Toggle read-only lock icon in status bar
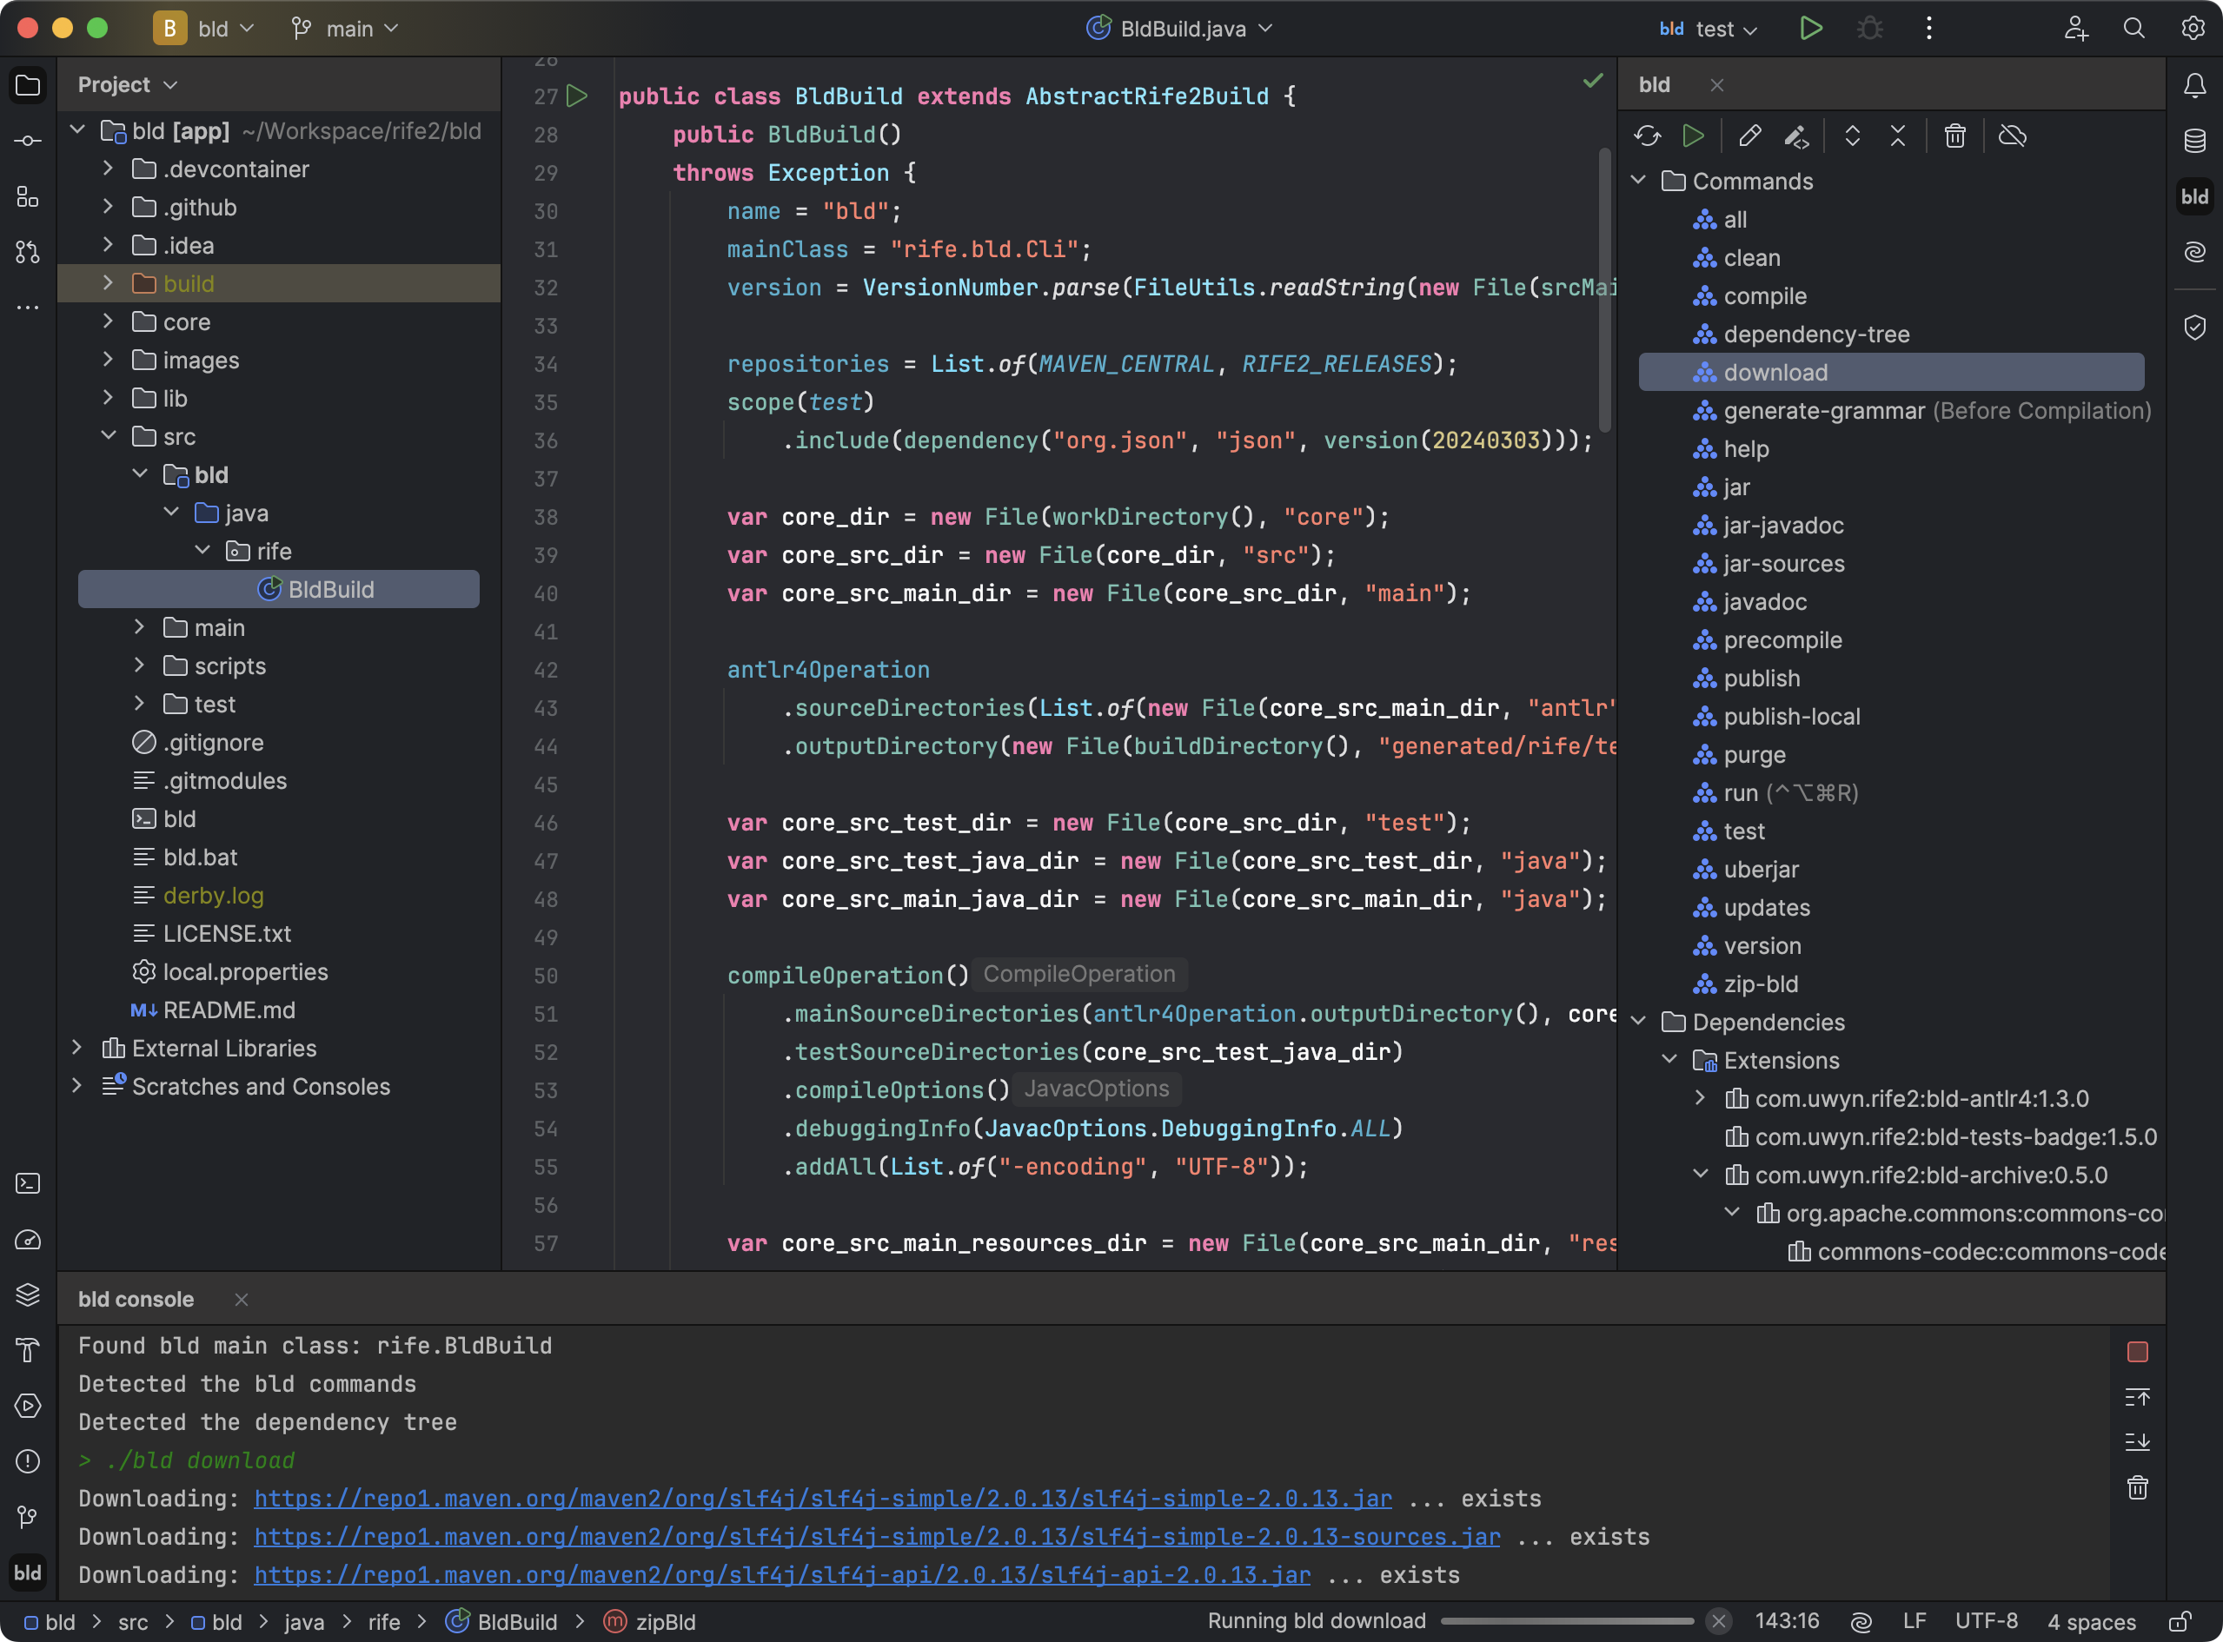 click(x=2180, y=1621)
